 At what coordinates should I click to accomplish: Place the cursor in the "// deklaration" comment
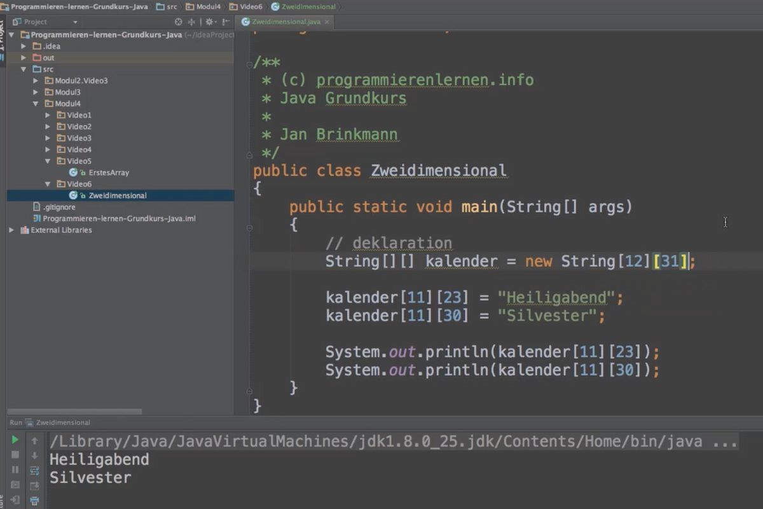[388, 243]
